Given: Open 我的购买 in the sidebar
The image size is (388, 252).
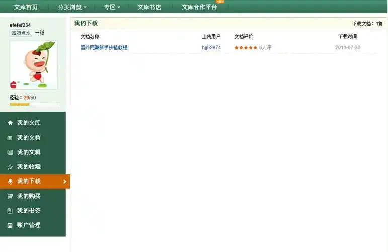Looking at the screenshot, I should click(33, 196).
